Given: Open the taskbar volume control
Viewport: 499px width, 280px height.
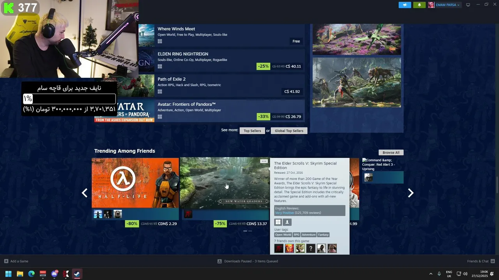Looking at the screenshot, I should click(x=465, y=274).
